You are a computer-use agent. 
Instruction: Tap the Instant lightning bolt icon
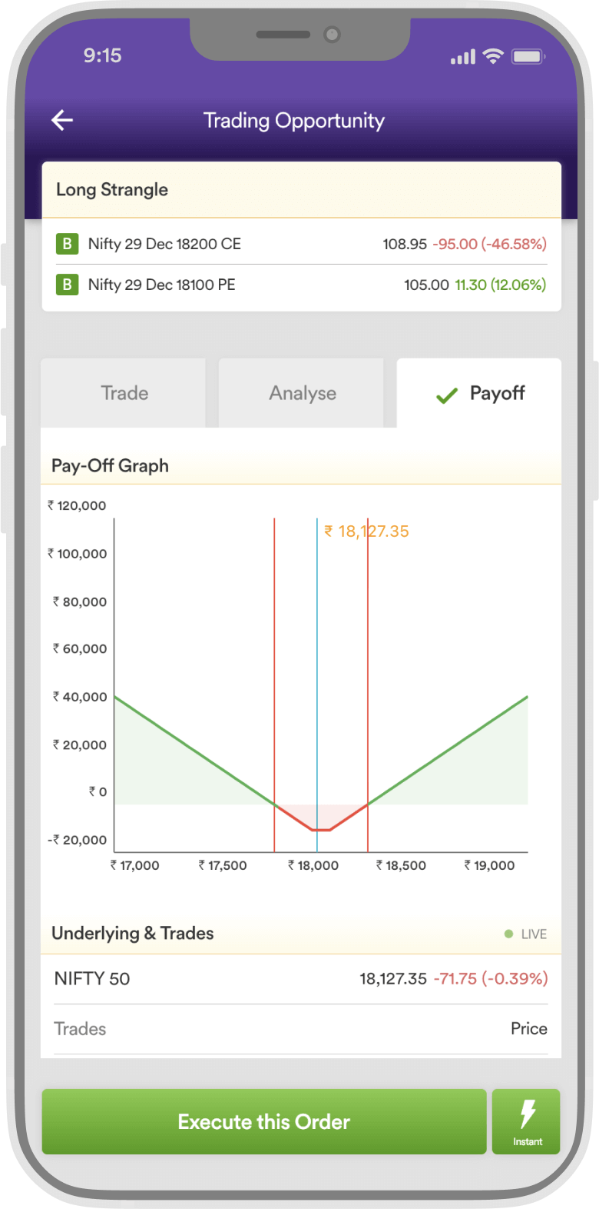[527, 1114]
